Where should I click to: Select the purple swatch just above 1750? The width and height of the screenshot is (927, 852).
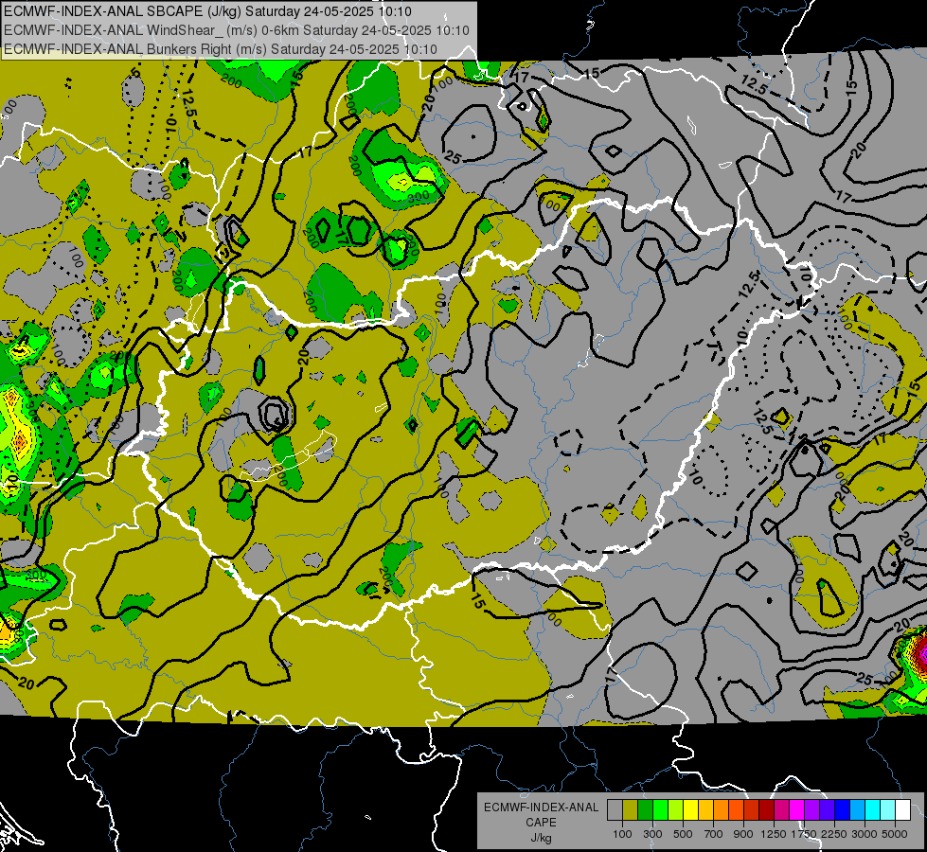(812, 810)
